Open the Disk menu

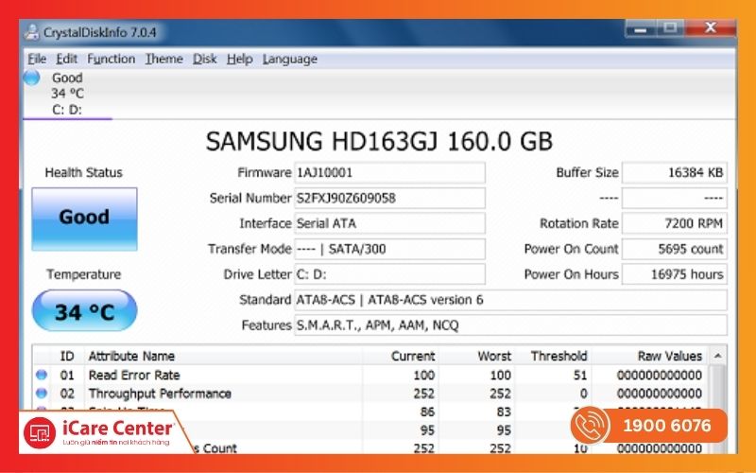(x=204, y=59)
